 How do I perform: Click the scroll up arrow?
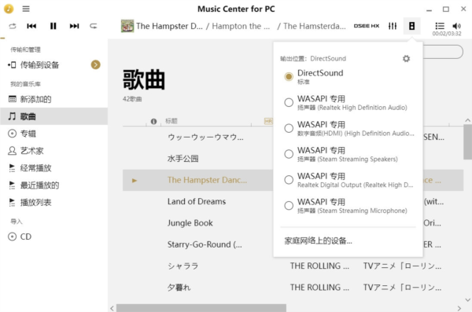click(467, 120)
